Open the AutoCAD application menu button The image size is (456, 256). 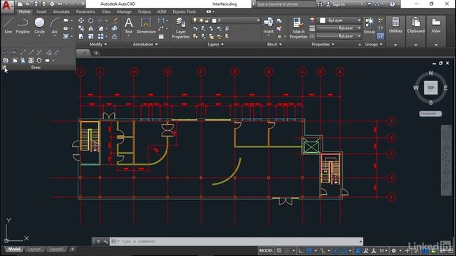pos(6,6)
